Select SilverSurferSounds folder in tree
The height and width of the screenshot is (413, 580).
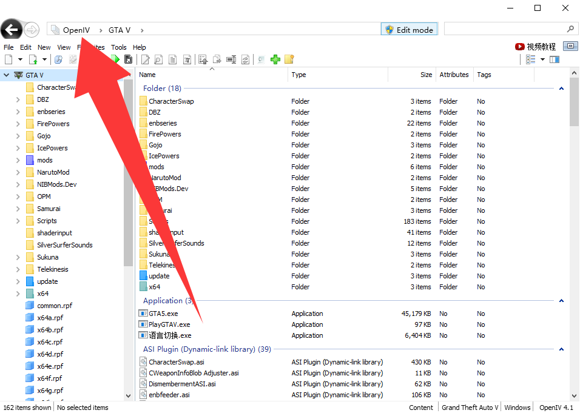click(x=64, y=245)
